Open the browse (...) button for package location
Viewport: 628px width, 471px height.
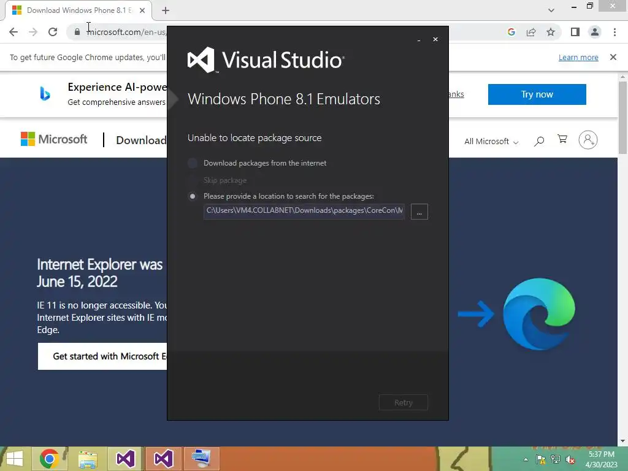pyautogui.click(x=419, y=212)
